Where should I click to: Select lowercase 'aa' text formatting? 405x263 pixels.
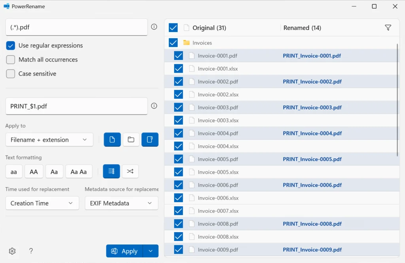tap(14, 171)
